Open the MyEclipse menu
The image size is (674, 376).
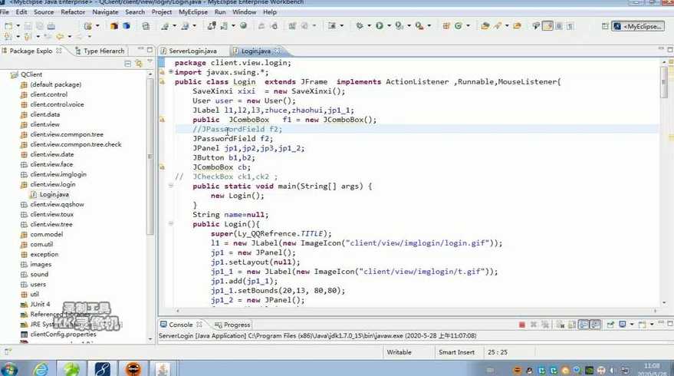point(193,12)
